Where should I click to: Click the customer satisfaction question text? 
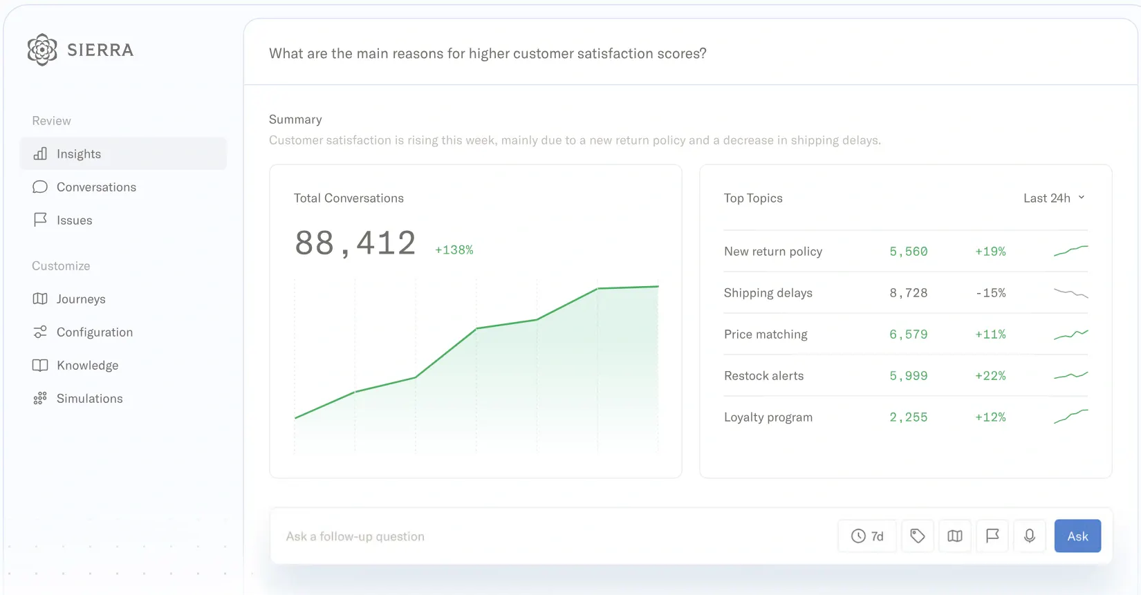tap(488, 53)
